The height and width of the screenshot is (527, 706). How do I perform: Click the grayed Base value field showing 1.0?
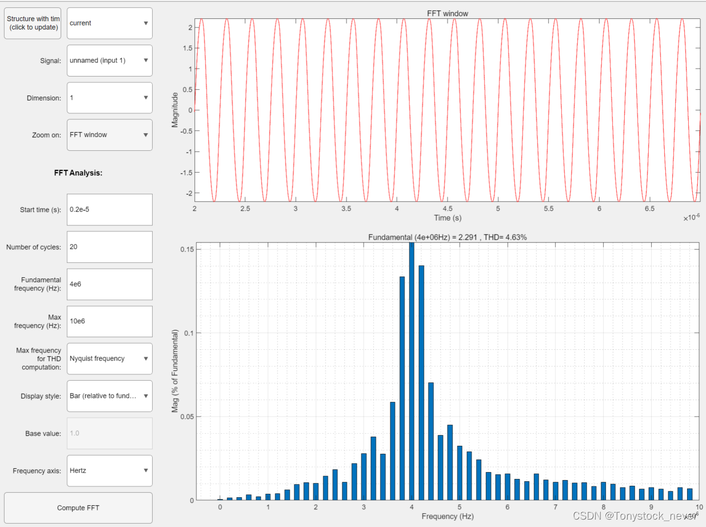(109, 433)
